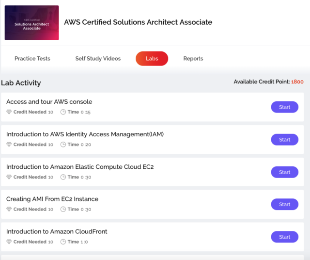Start the Elastic Compute Cloud EC2 lab
This screenshot has width=310, height=260.
[284, 172]
